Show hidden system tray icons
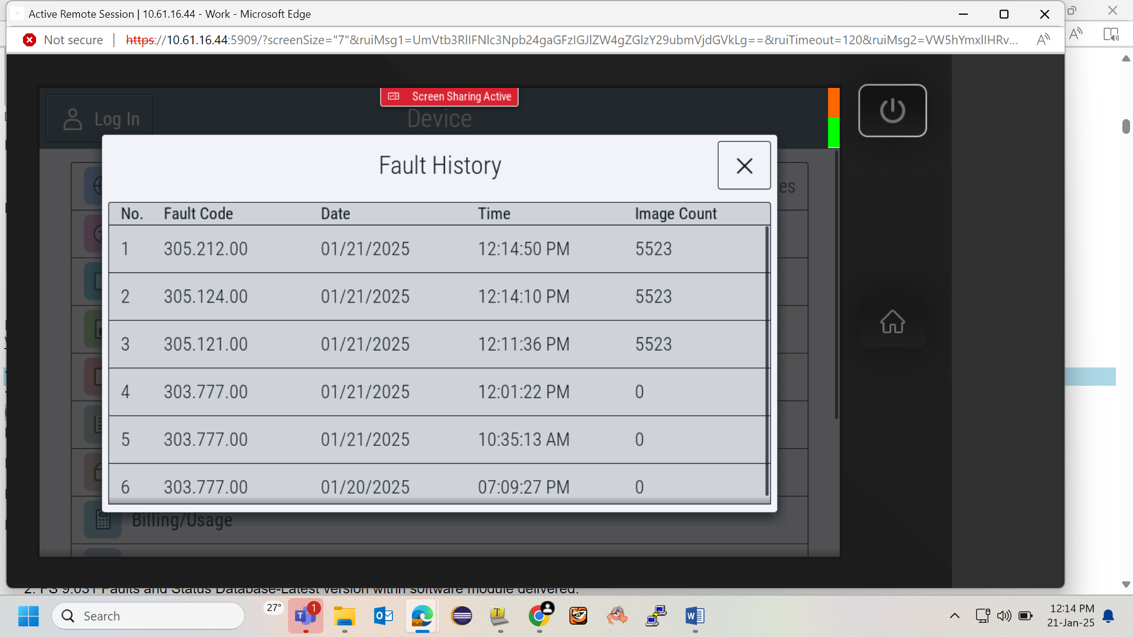 coord(954,616)
